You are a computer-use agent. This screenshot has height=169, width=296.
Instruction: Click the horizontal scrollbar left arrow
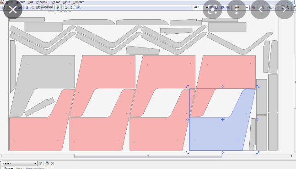click(1, 156)
